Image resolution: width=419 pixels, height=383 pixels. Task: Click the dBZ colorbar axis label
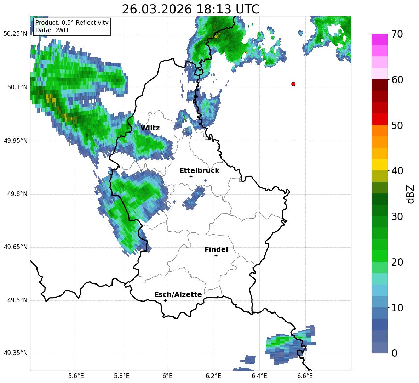411,194
